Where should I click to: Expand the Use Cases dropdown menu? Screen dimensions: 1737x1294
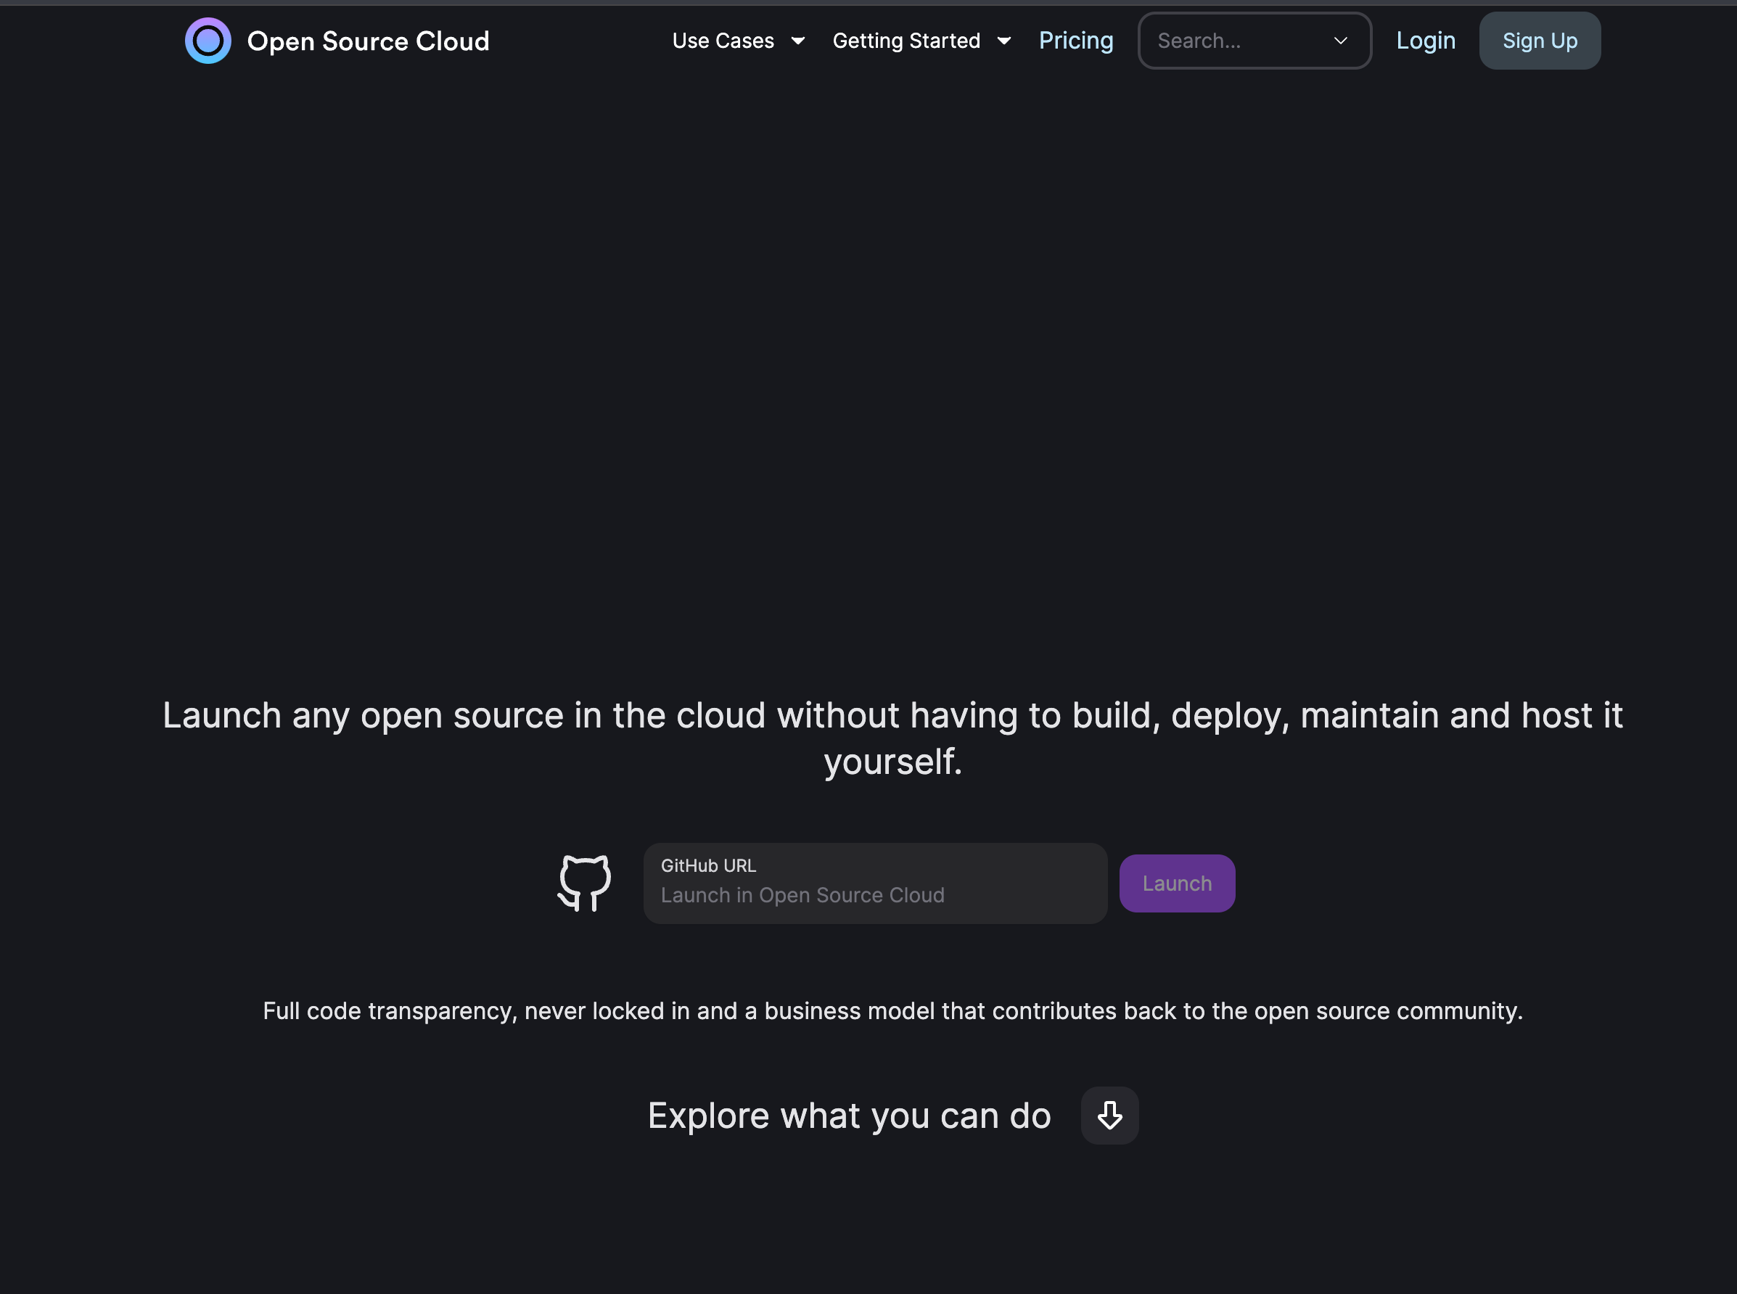(739, 41)
